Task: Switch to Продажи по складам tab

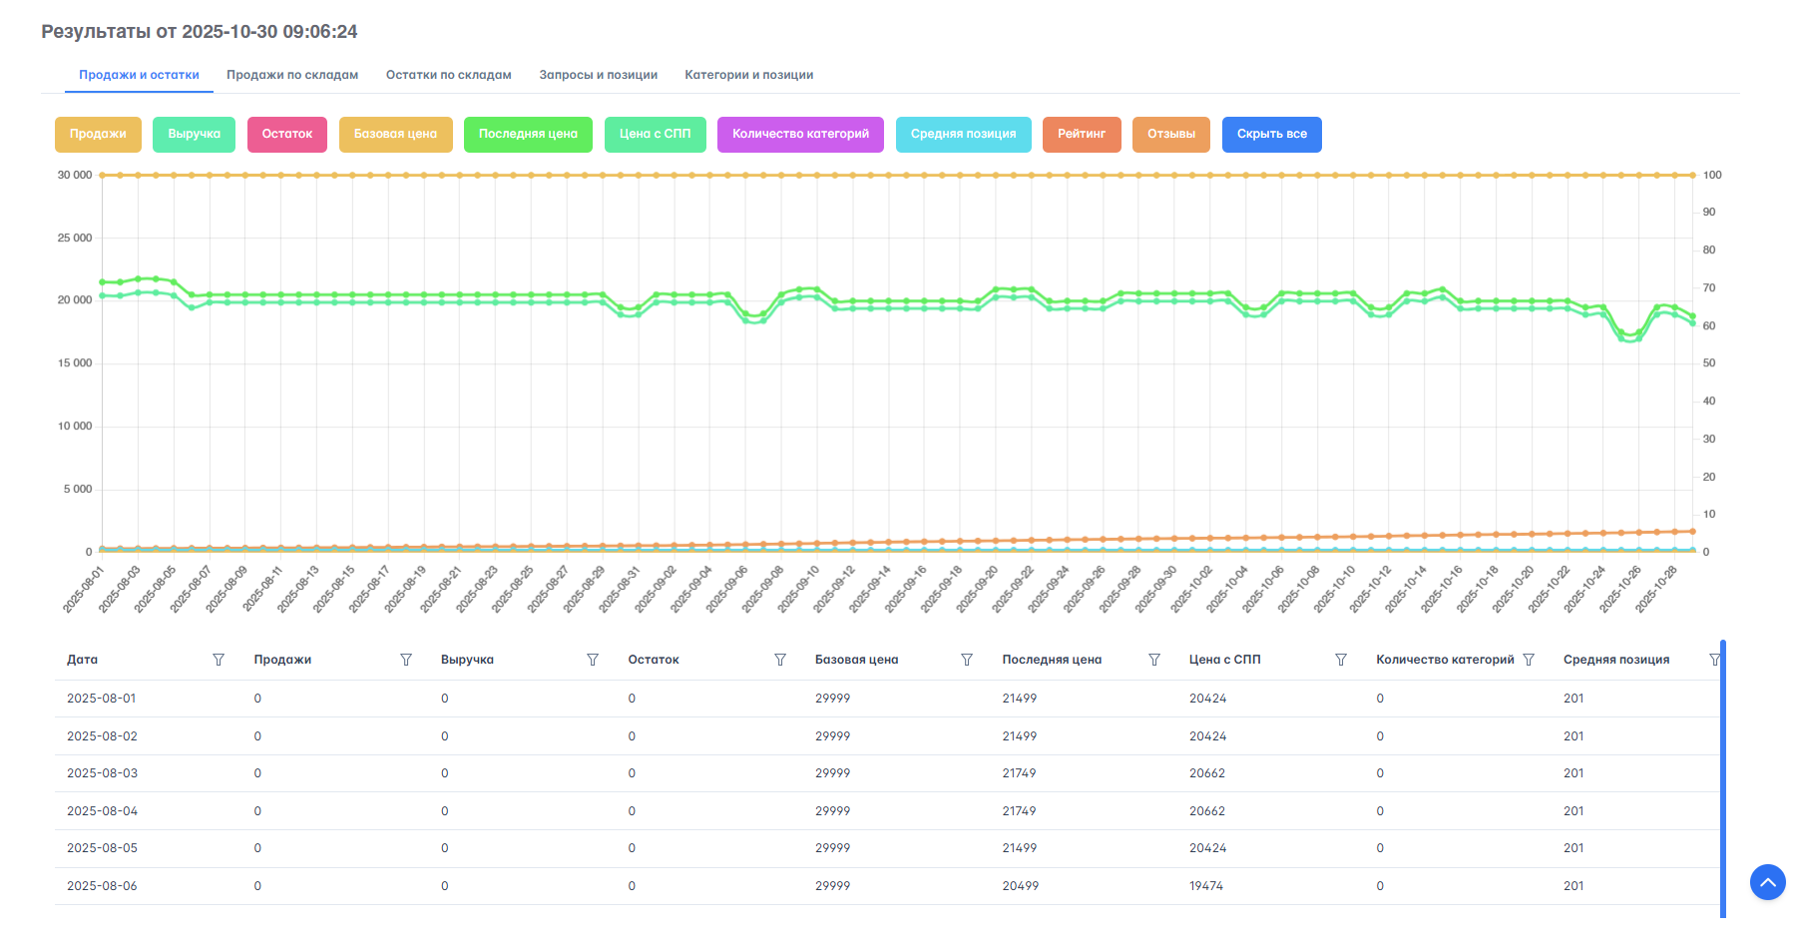Action: (292, 75)
